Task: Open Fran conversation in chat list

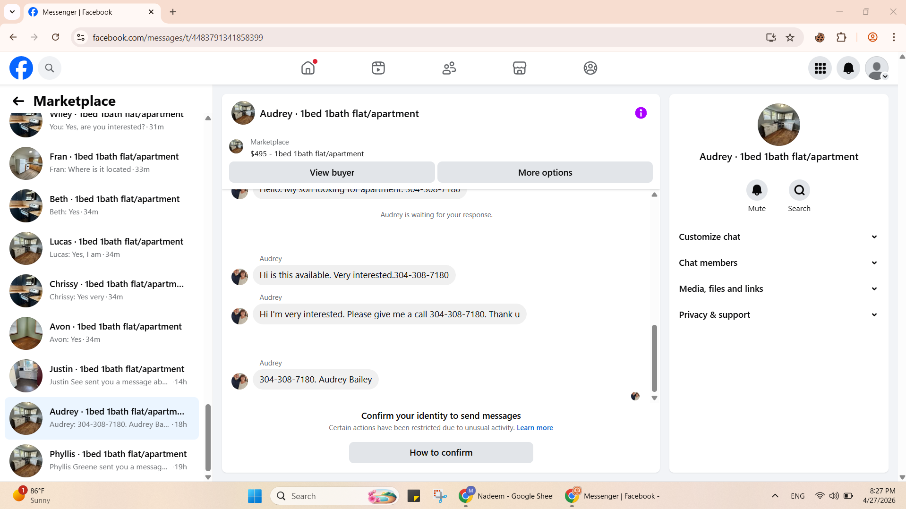Action: coord(102,163)
